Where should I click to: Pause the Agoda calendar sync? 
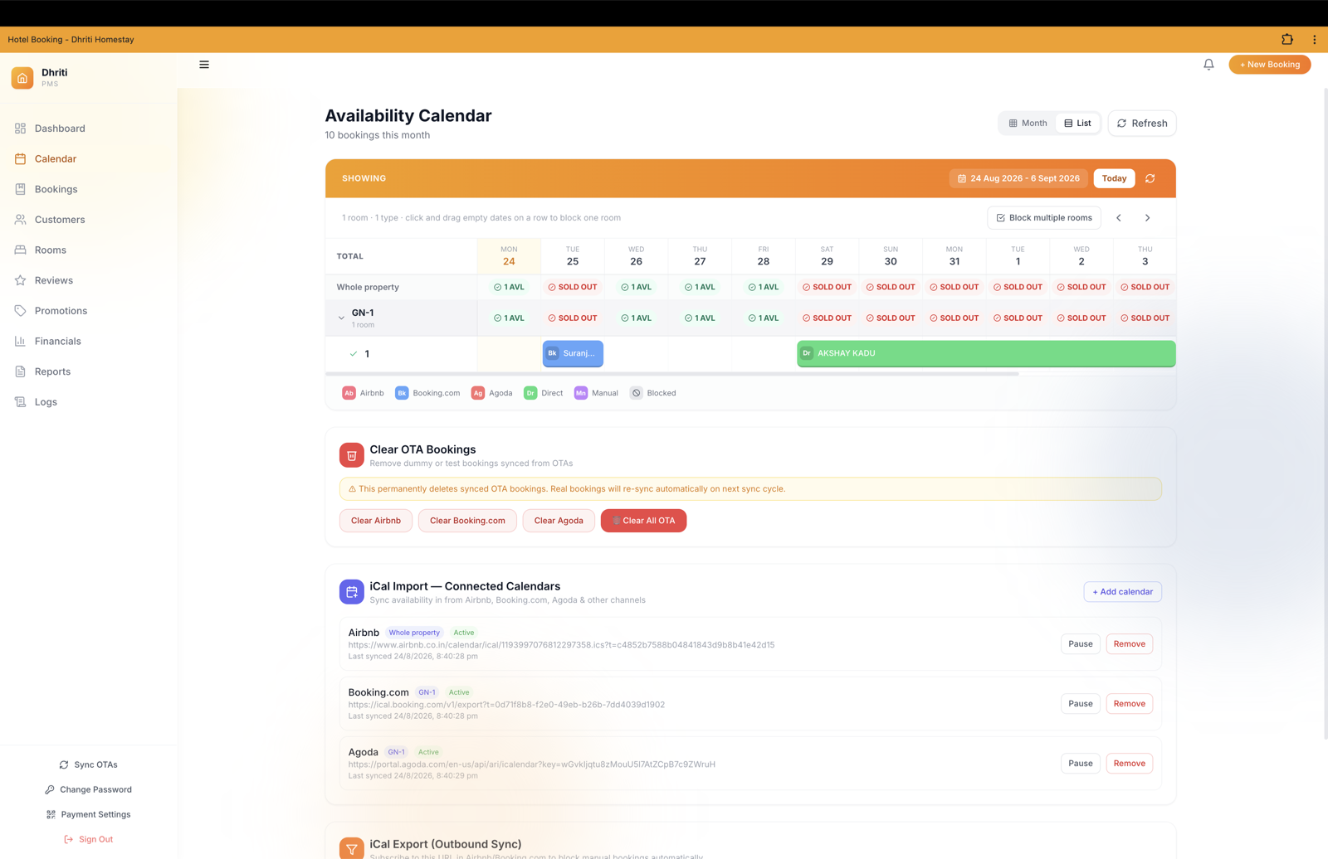coord(1080,764)
